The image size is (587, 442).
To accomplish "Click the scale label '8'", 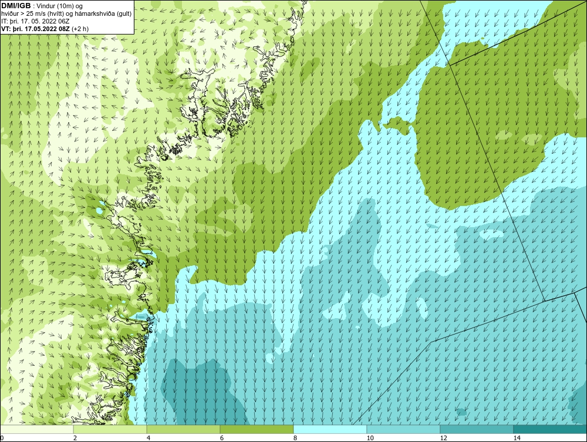I will [x=295, y=438].
